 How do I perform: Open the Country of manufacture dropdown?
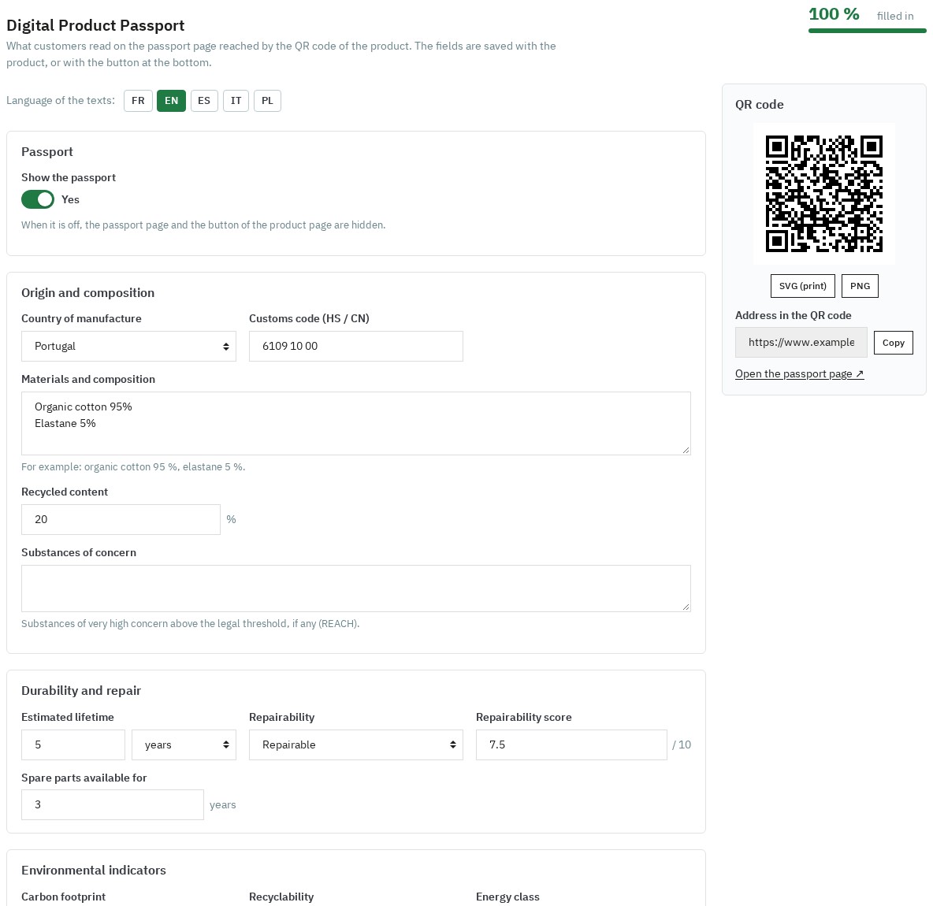click(128, 346)
